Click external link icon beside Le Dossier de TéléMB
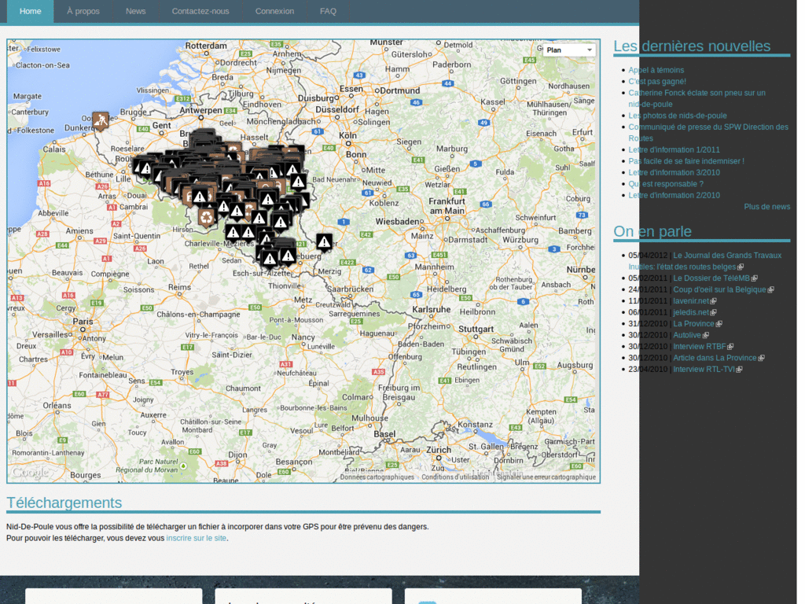Viewport: 805px width, 604px height. tap(754, 278)
